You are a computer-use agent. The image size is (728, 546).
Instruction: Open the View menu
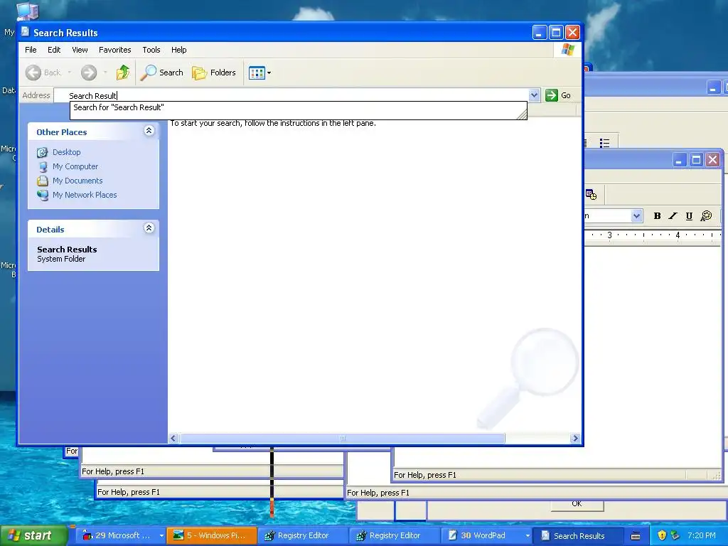80,50
